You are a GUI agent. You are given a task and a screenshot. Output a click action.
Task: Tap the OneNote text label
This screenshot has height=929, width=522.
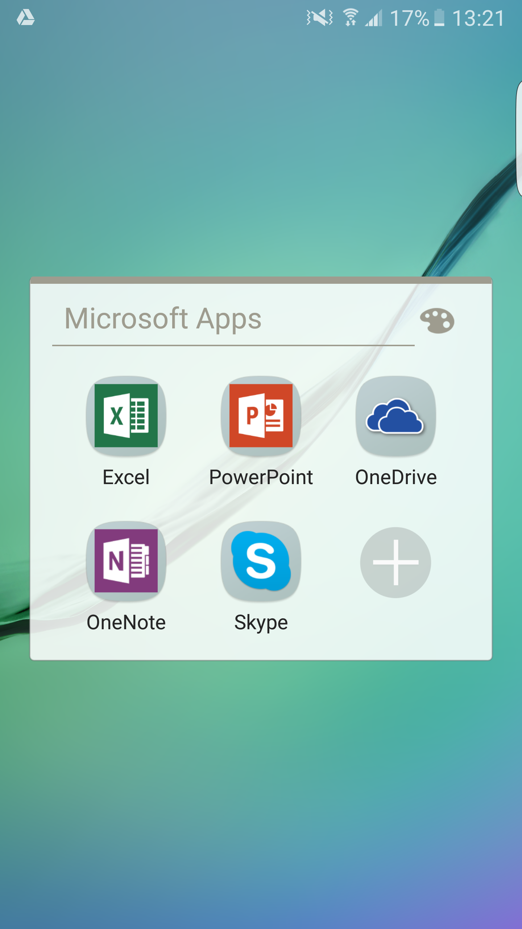[126, 622]
